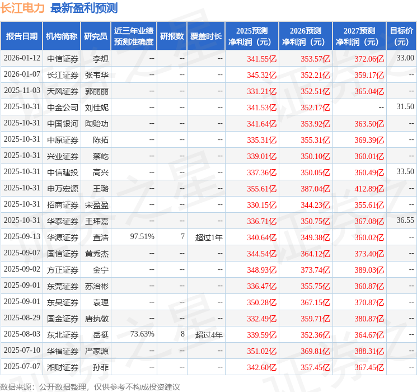Click accuracy value 73.63%
The image size is (417, 392).
tap(142, 334)
